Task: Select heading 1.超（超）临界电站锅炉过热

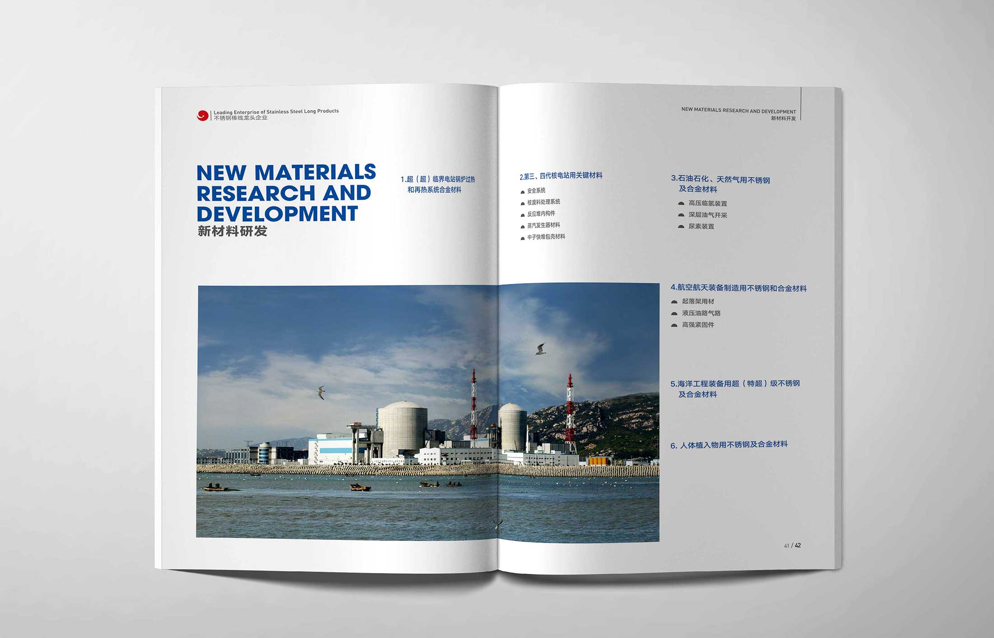Action: pos(437,179)
